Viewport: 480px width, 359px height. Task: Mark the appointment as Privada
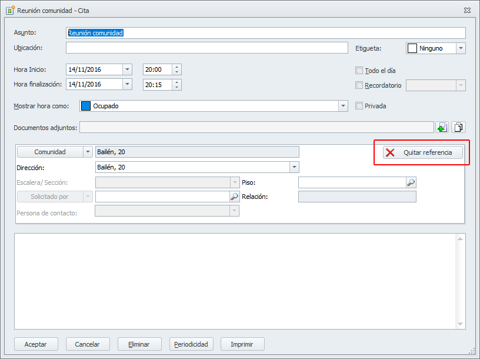tap(359, 106)
